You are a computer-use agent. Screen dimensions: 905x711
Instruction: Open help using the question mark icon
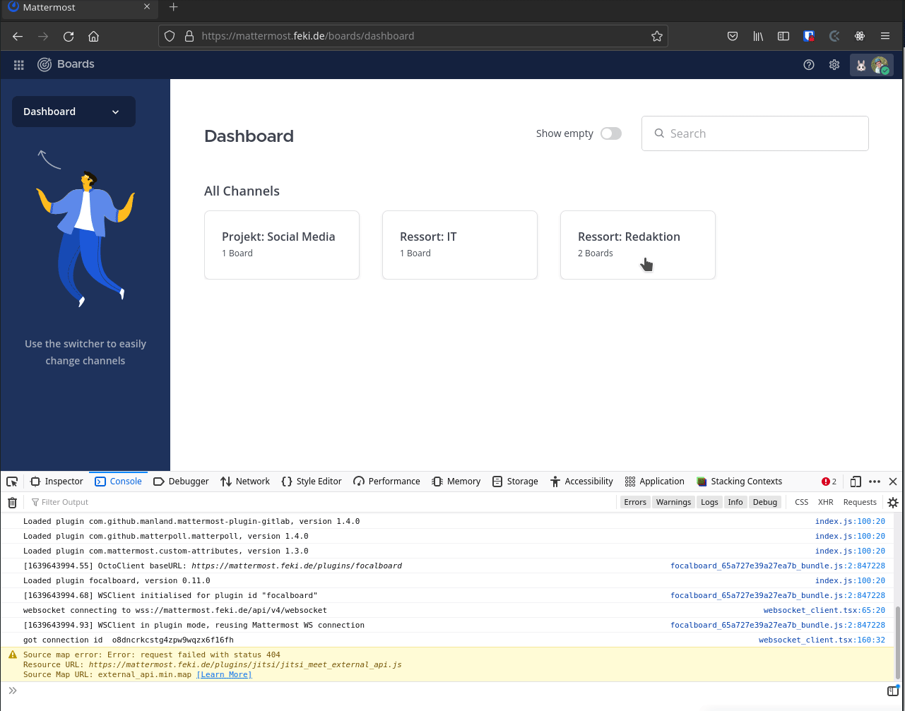coord(809,64)
